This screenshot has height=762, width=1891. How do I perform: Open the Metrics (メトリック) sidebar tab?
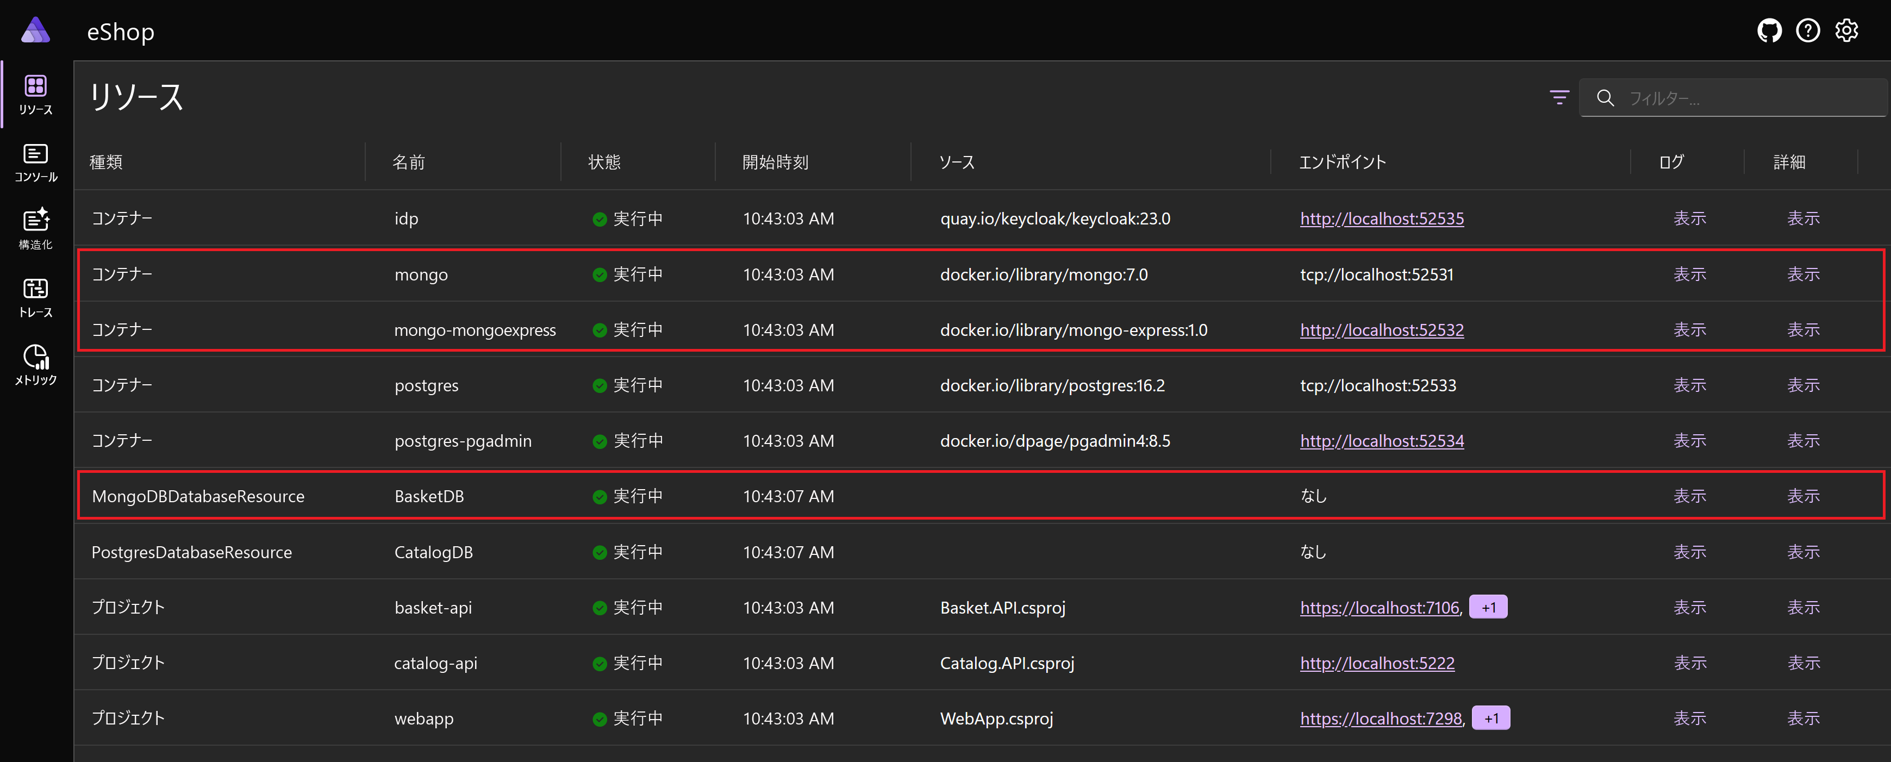35,365
